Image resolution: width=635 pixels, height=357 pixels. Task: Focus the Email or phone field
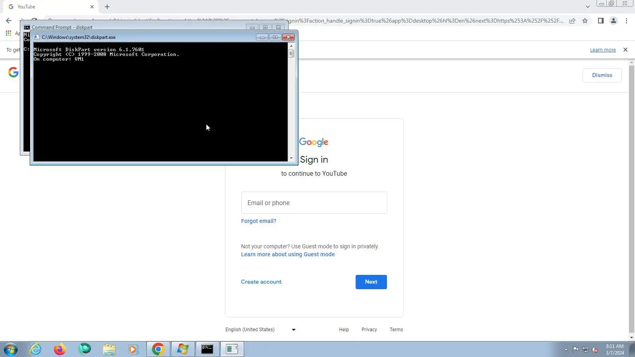coord(314,203)
